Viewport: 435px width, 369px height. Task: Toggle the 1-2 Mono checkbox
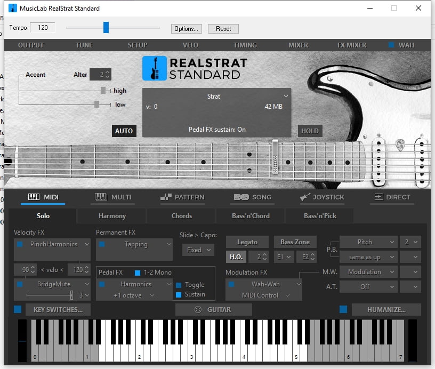pos(138,272)
